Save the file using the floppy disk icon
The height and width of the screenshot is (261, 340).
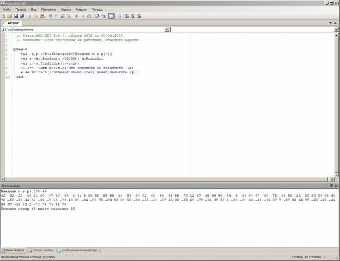click(16, 16)
